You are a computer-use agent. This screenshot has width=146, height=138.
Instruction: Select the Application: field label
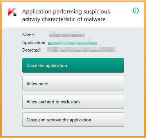[x=33, y=42]
